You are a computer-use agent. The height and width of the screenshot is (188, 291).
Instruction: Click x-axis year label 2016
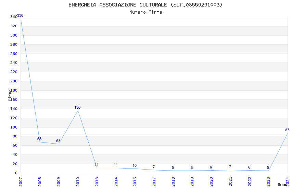(x=135, y=182)
